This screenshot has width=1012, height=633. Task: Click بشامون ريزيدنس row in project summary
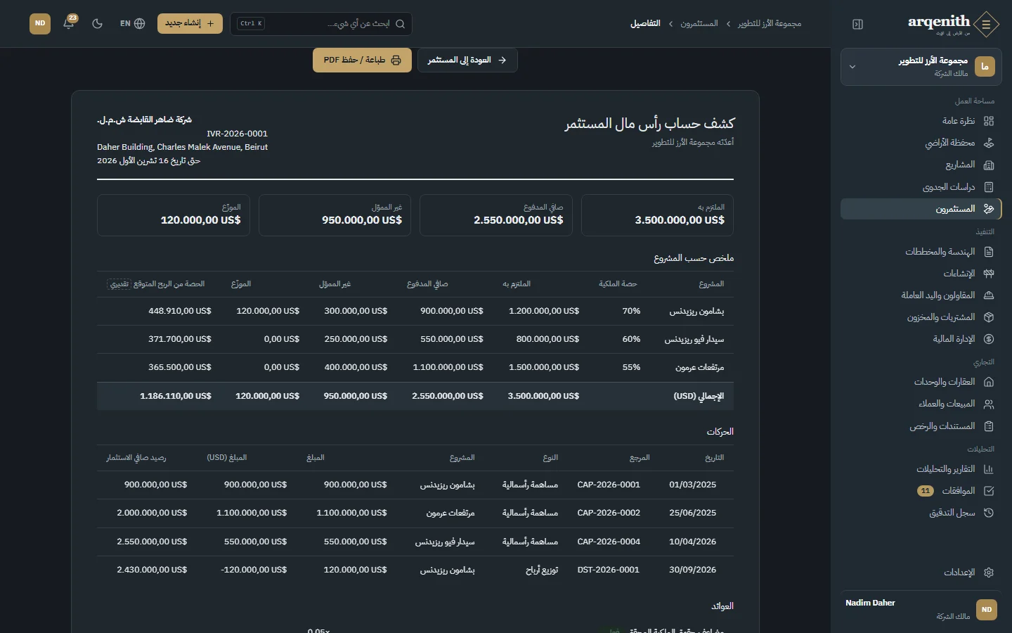tap(415, 311)
